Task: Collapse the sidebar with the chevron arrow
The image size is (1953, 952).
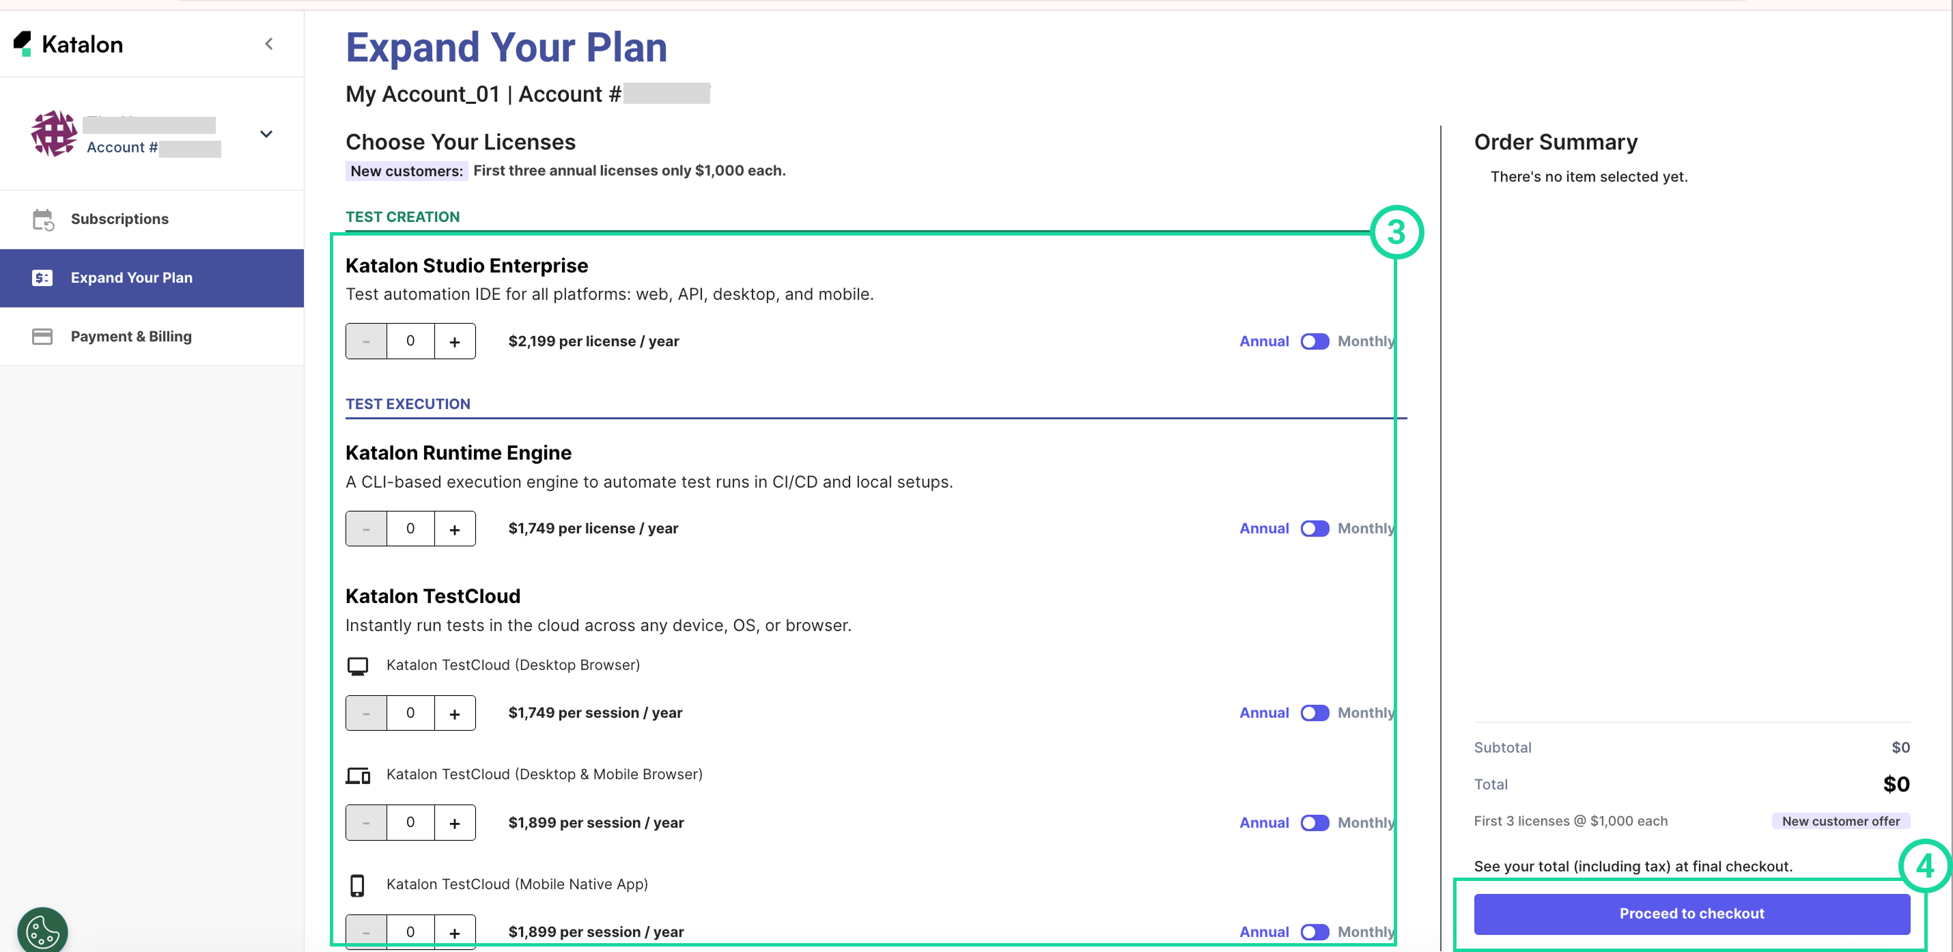Action: pos(269,44)
